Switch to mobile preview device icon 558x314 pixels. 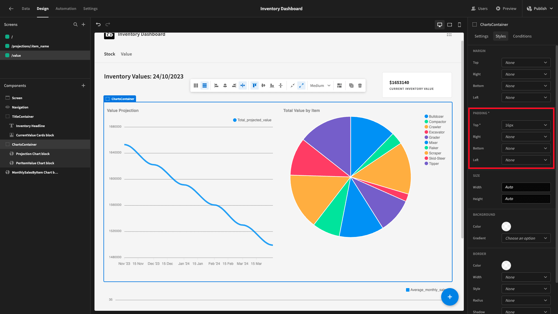(459, 25)
